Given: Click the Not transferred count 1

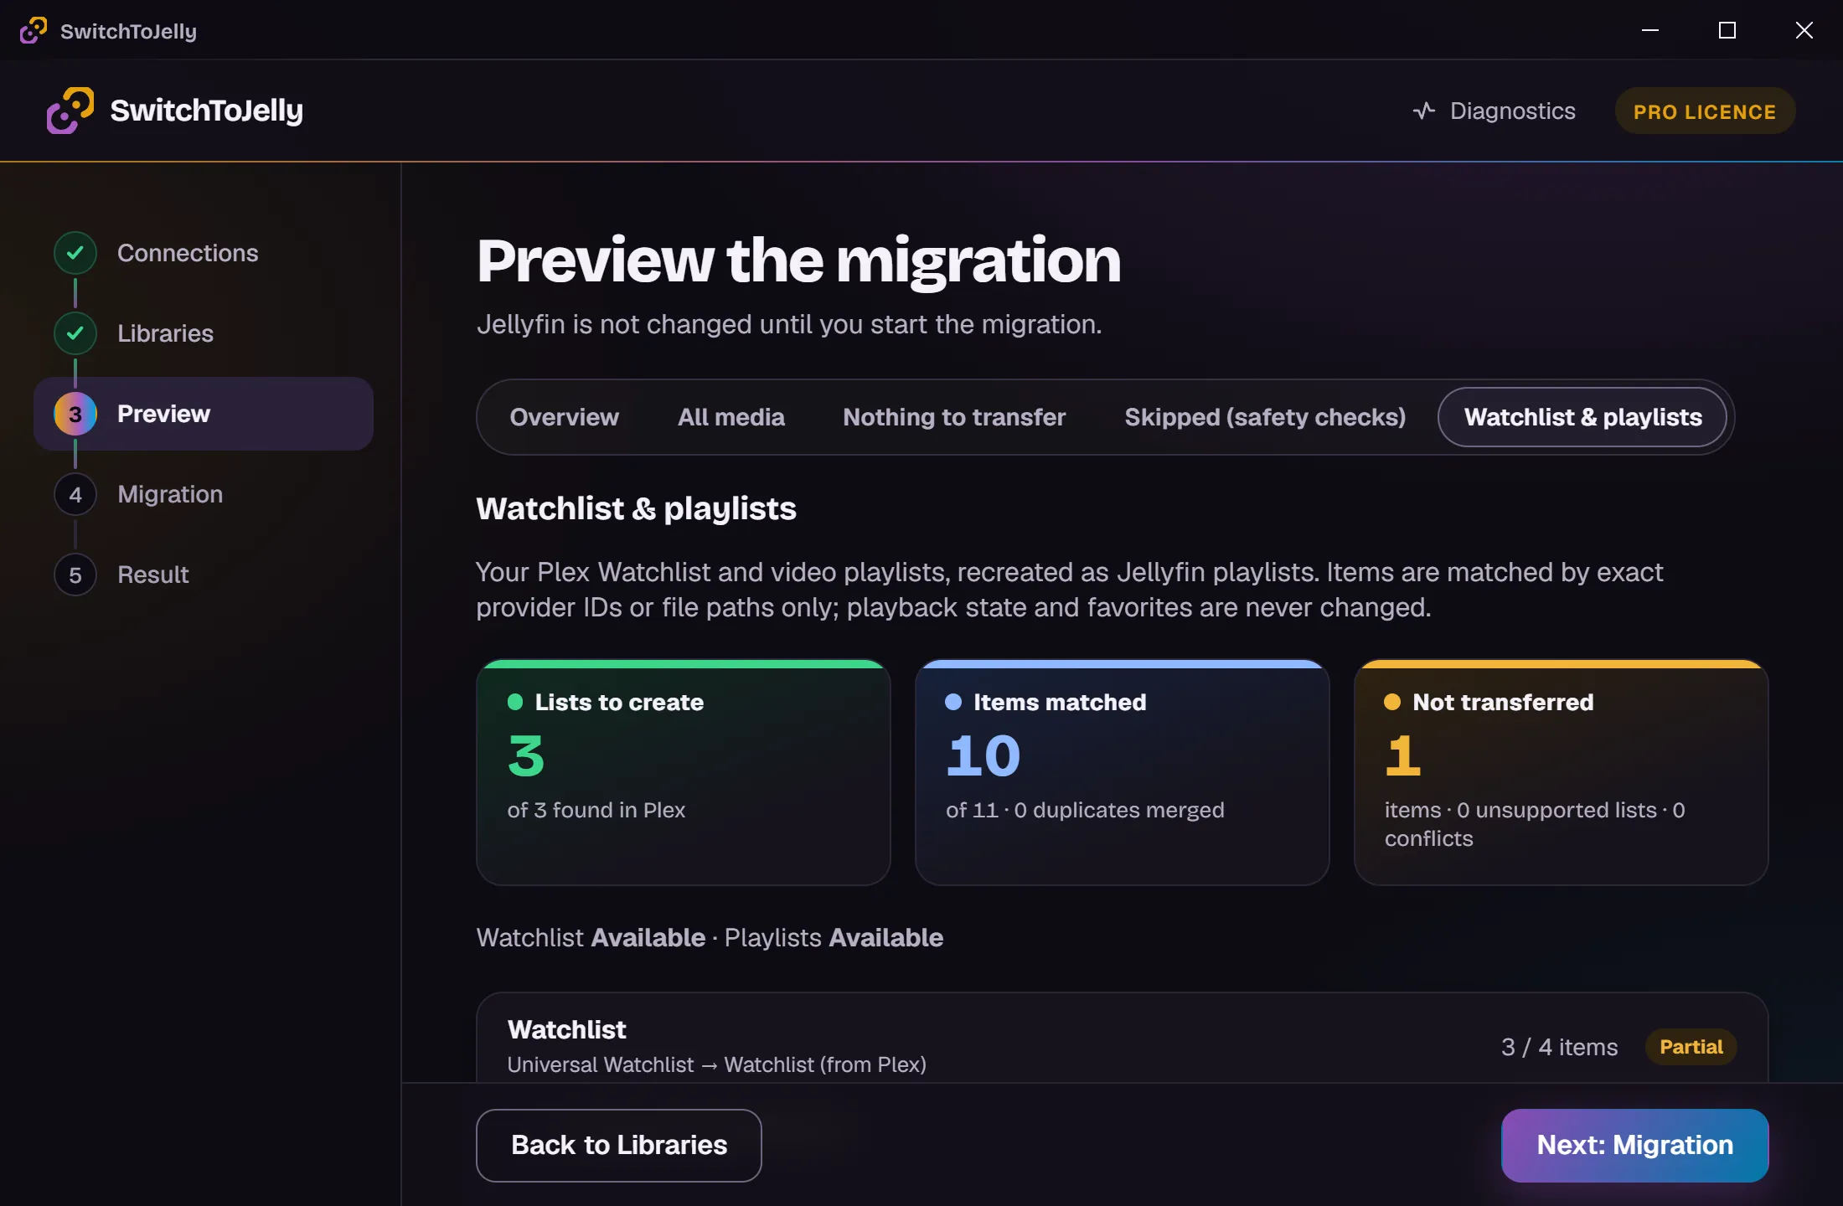Looking at the screenshot, I should tap(1403, 755).
